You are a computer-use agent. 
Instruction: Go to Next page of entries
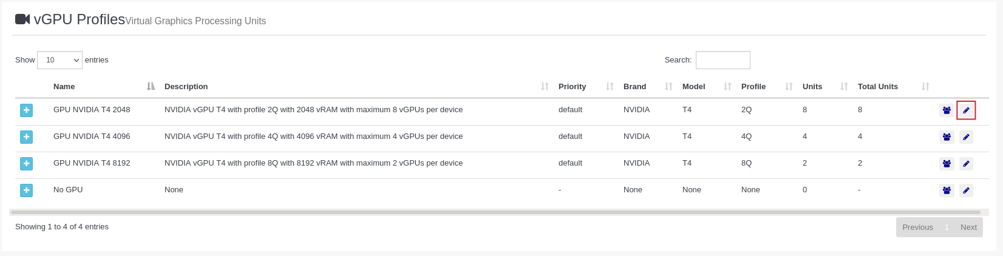968,227
